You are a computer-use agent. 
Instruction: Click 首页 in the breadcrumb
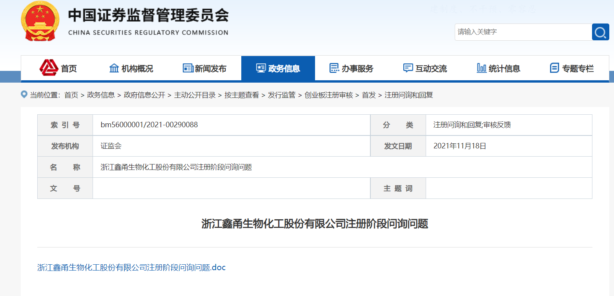[71, 95]
